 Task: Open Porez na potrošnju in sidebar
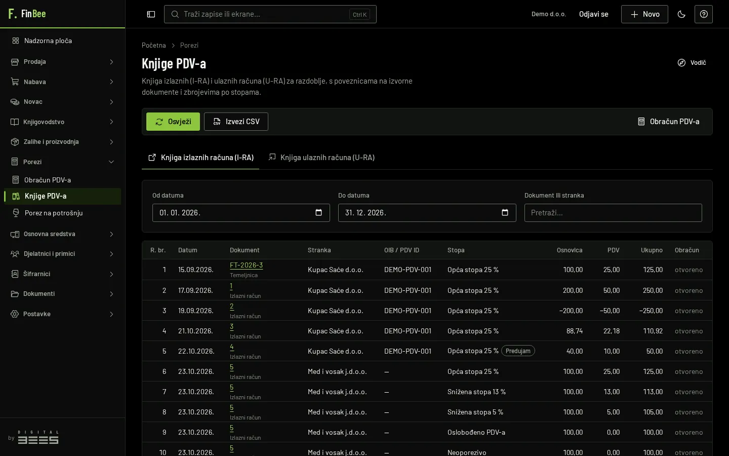tap(62, 213)
